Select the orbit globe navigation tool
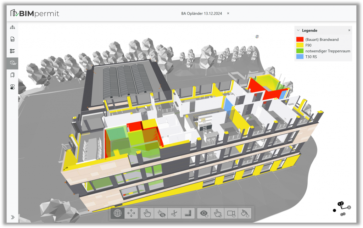This screenshot has height=228, width=363. (x=118, y=213)
